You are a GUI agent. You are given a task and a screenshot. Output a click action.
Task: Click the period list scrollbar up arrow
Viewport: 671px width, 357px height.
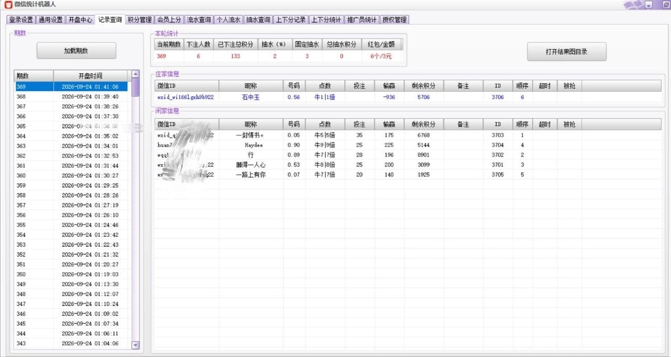click(135, 74)
